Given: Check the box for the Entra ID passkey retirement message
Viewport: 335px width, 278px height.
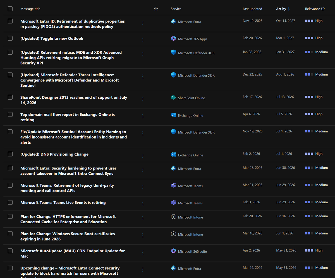Looking at the screenshot, I should click(x=10, y=21).
